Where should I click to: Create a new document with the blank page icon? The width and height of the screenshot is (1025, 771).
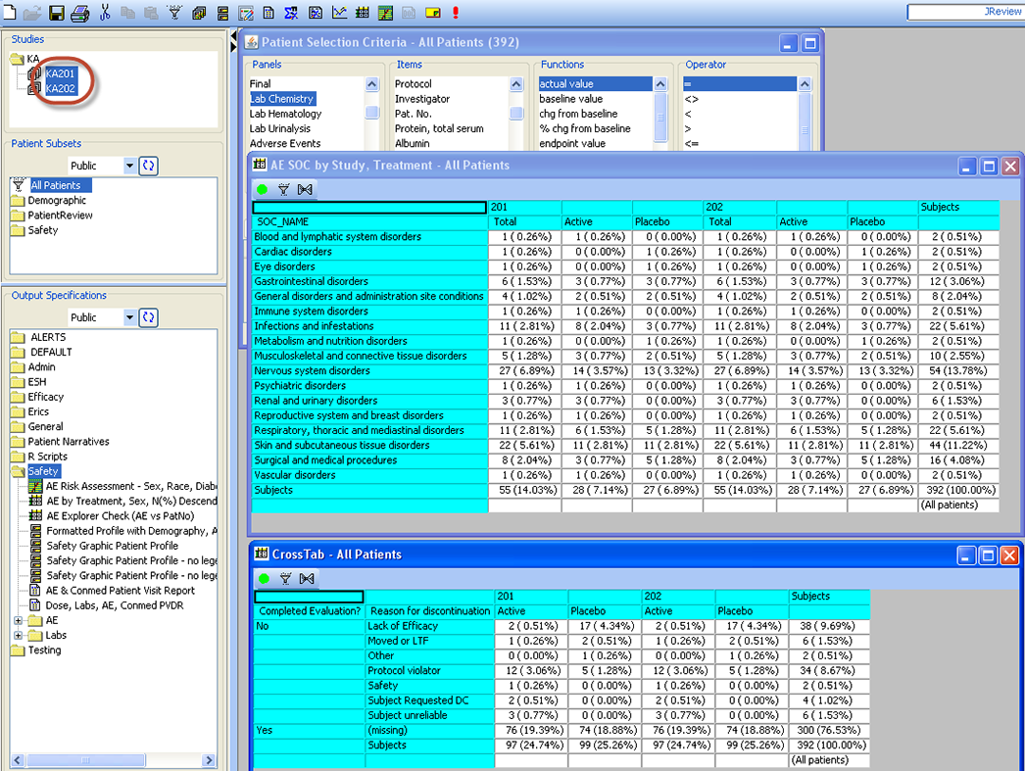point(10,12)
